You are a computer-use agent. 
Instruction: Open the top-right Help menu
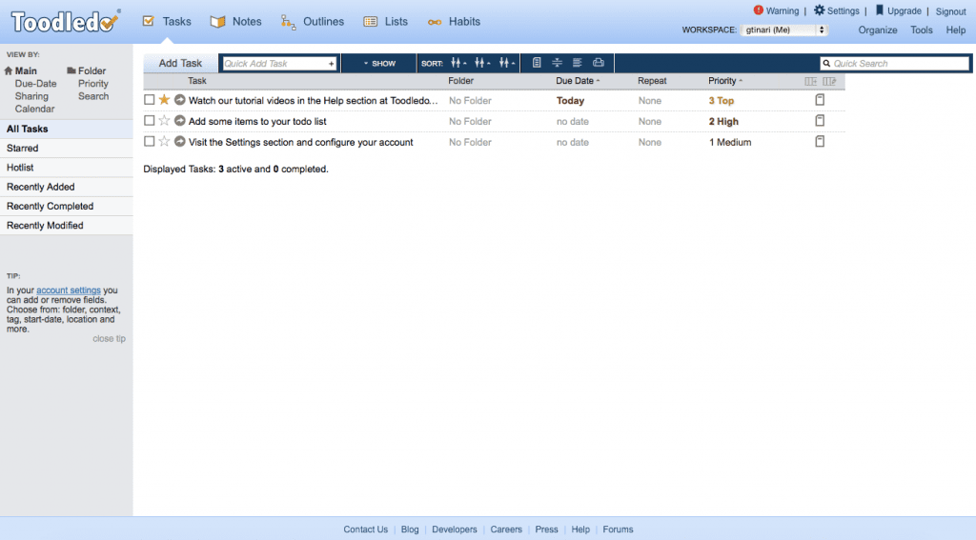point(955,30)
